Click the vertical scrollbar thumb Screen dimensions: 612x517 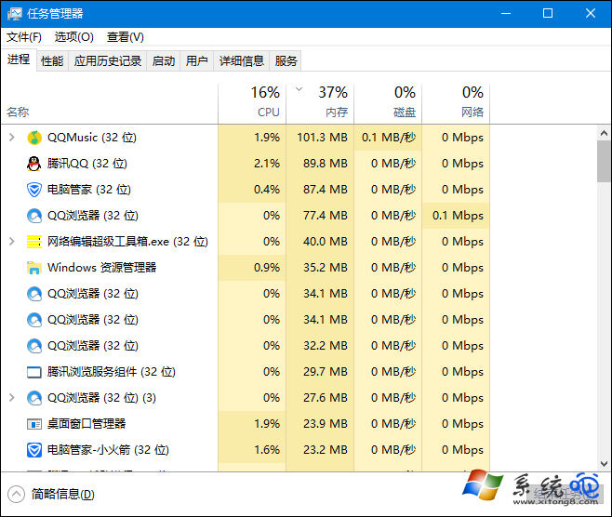pos(604,161)
